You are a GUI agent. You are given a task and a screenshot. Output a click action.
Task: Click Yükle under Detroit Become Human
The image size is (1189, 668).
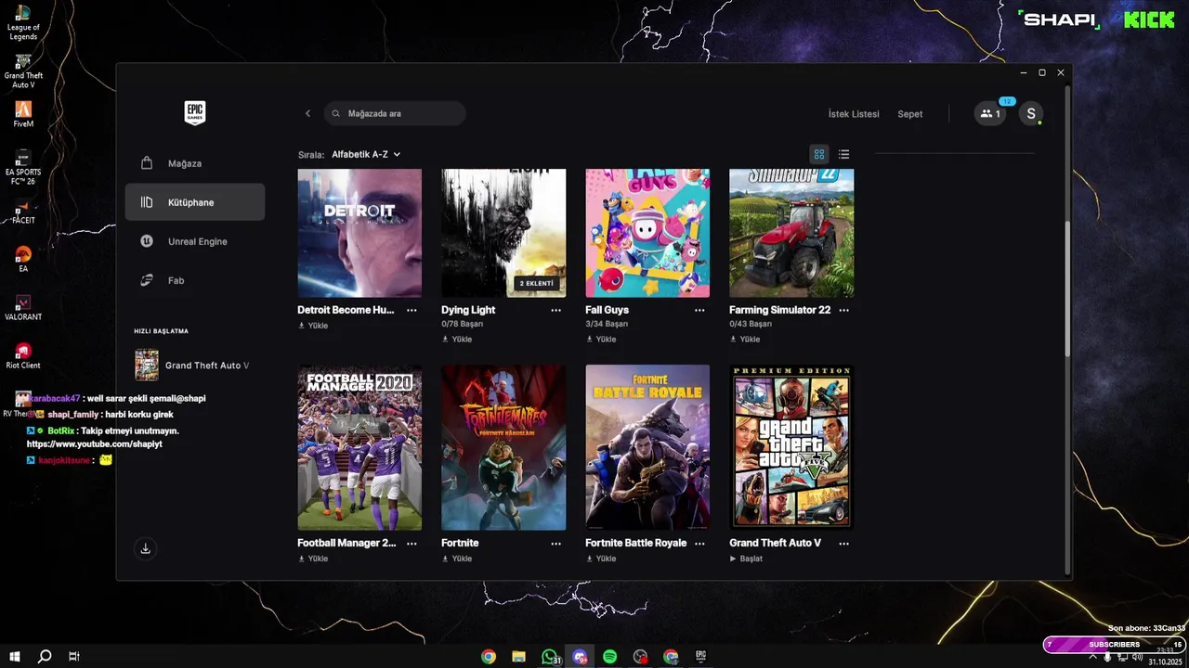tap(313, 326)
